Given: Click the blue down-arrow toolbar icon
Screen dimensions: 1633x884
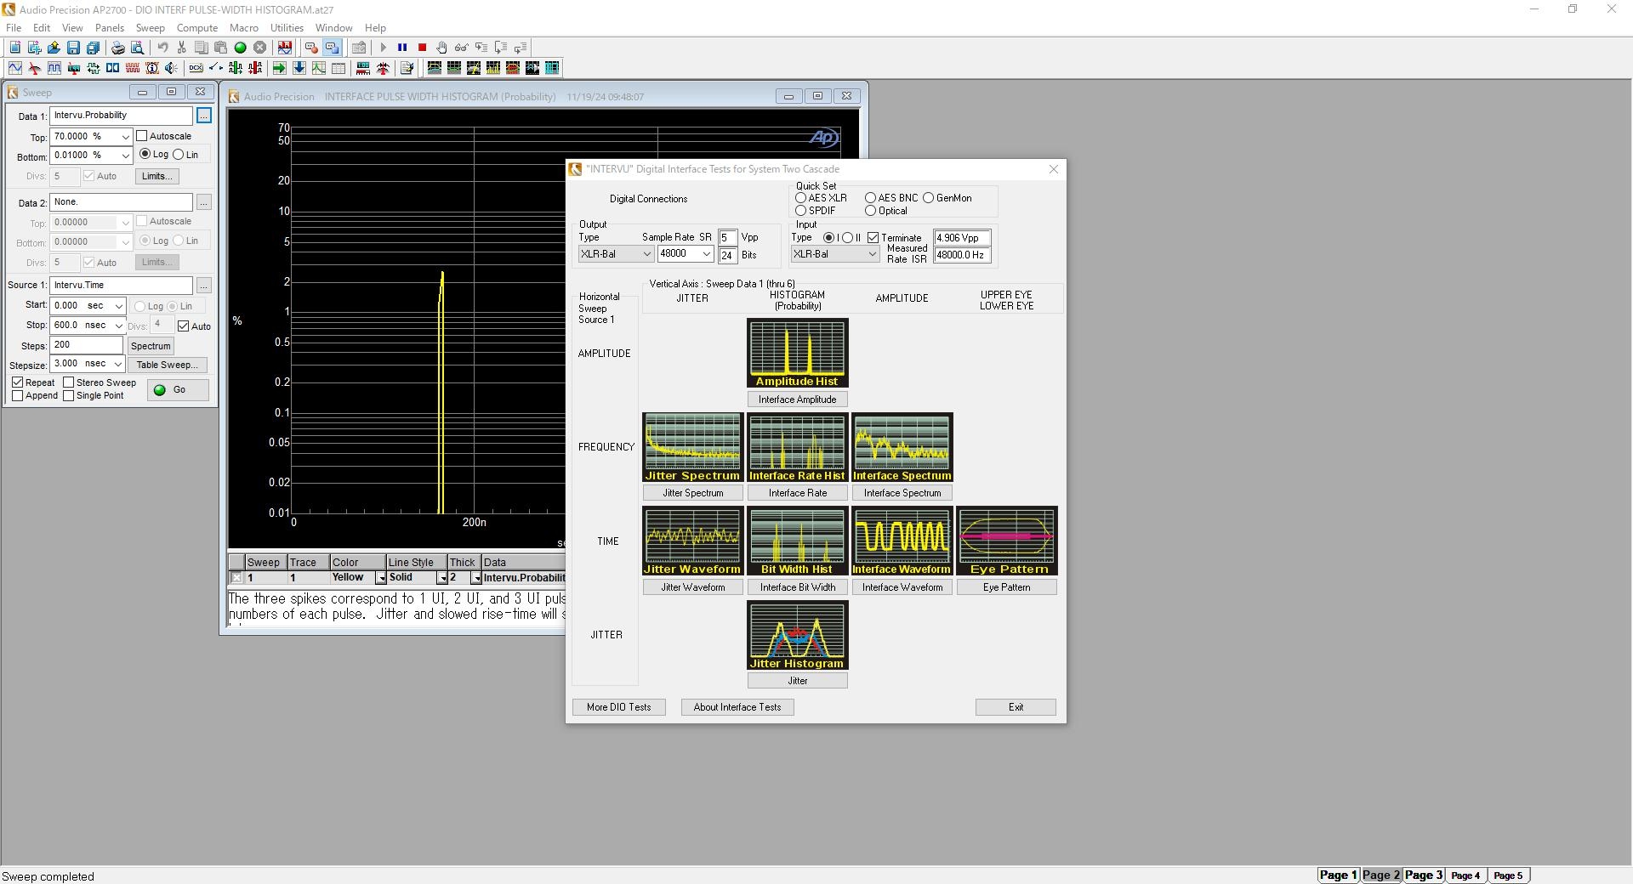Looking at the screenshot, I should [x=299, y=68].
